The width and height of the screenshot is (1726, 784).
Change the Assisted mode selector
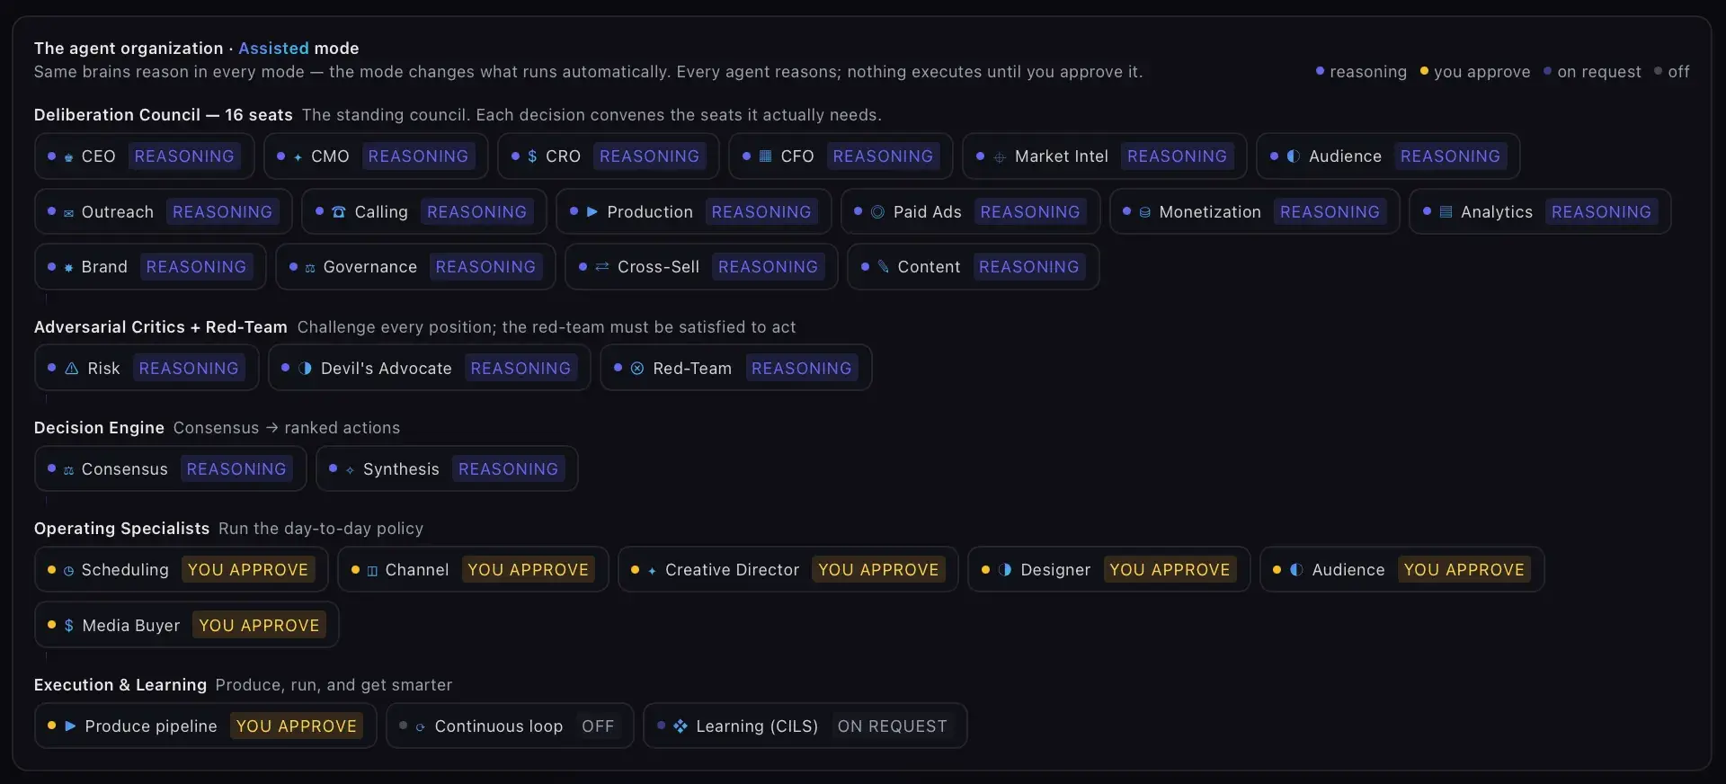click(x=273, y=49)
